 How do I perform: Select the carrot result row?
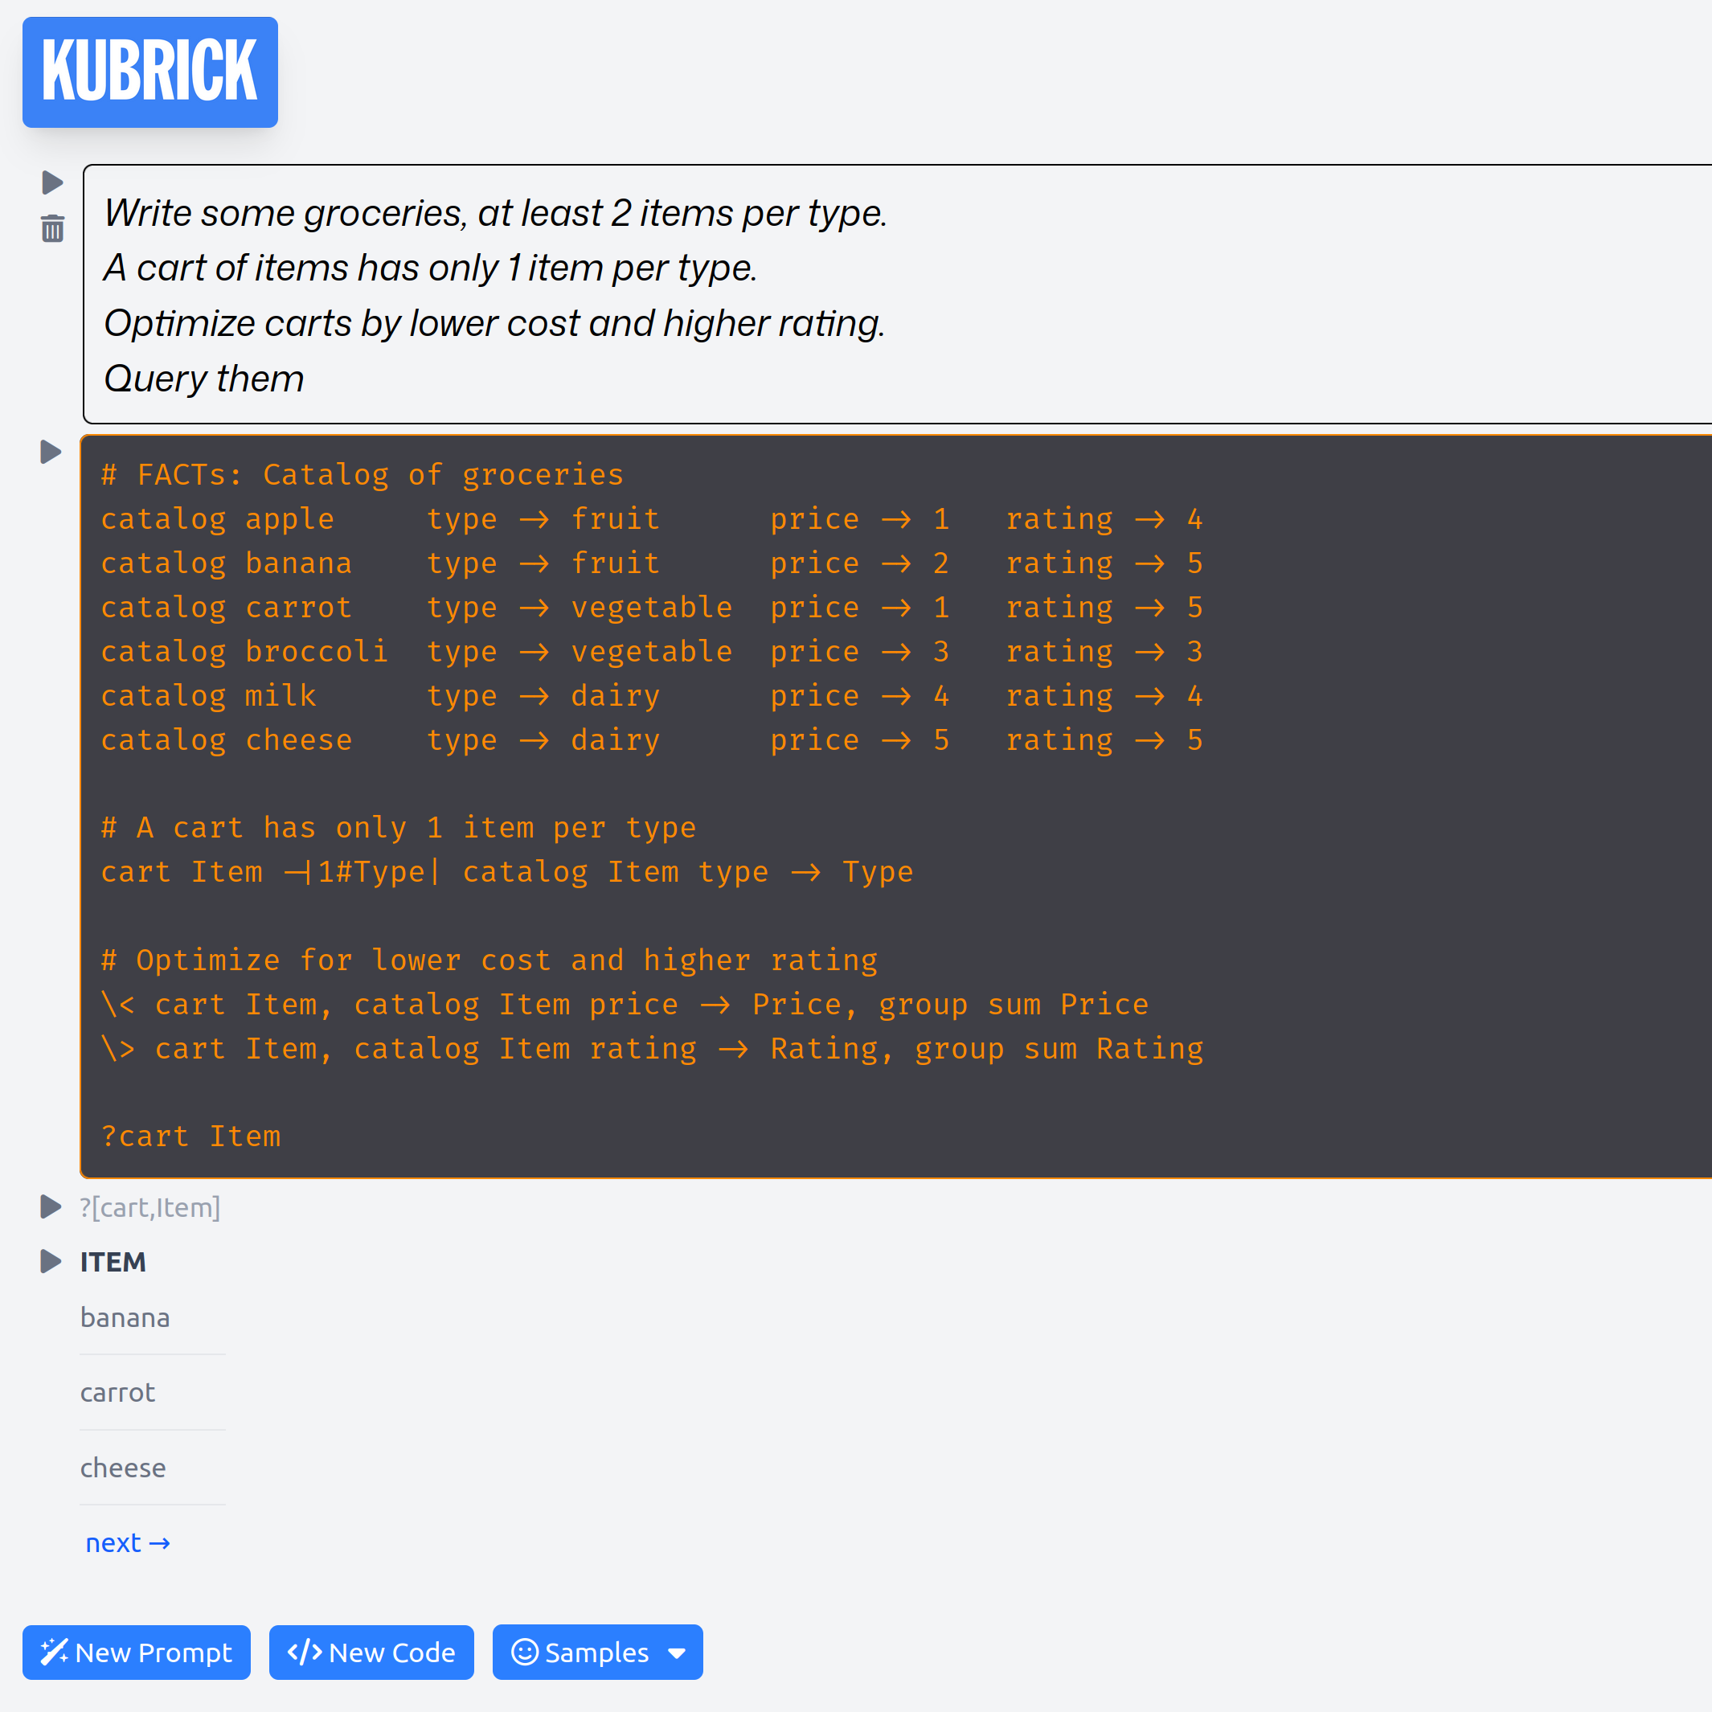point(117,1392)
